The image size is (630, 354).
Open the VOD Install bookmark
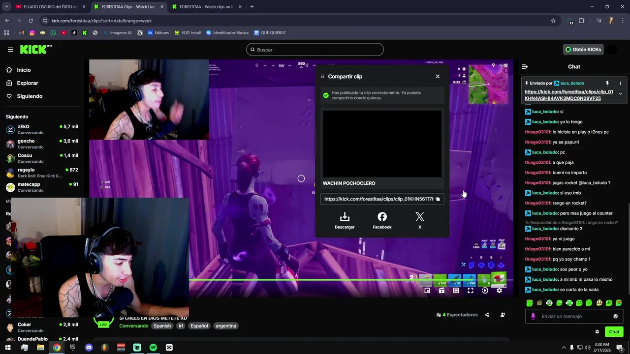click(x=188, y=33)
